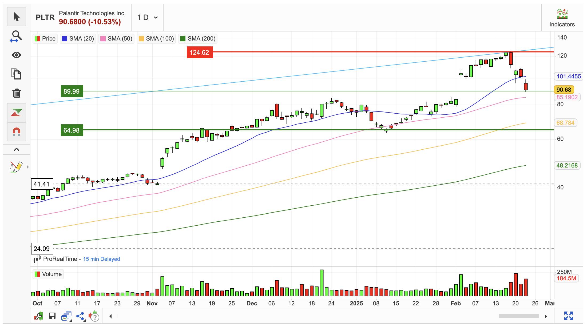Click the ProRealTime candlestick logo icon
The height and width of the screenshot is (327, 587).
(x=37, y=259)
